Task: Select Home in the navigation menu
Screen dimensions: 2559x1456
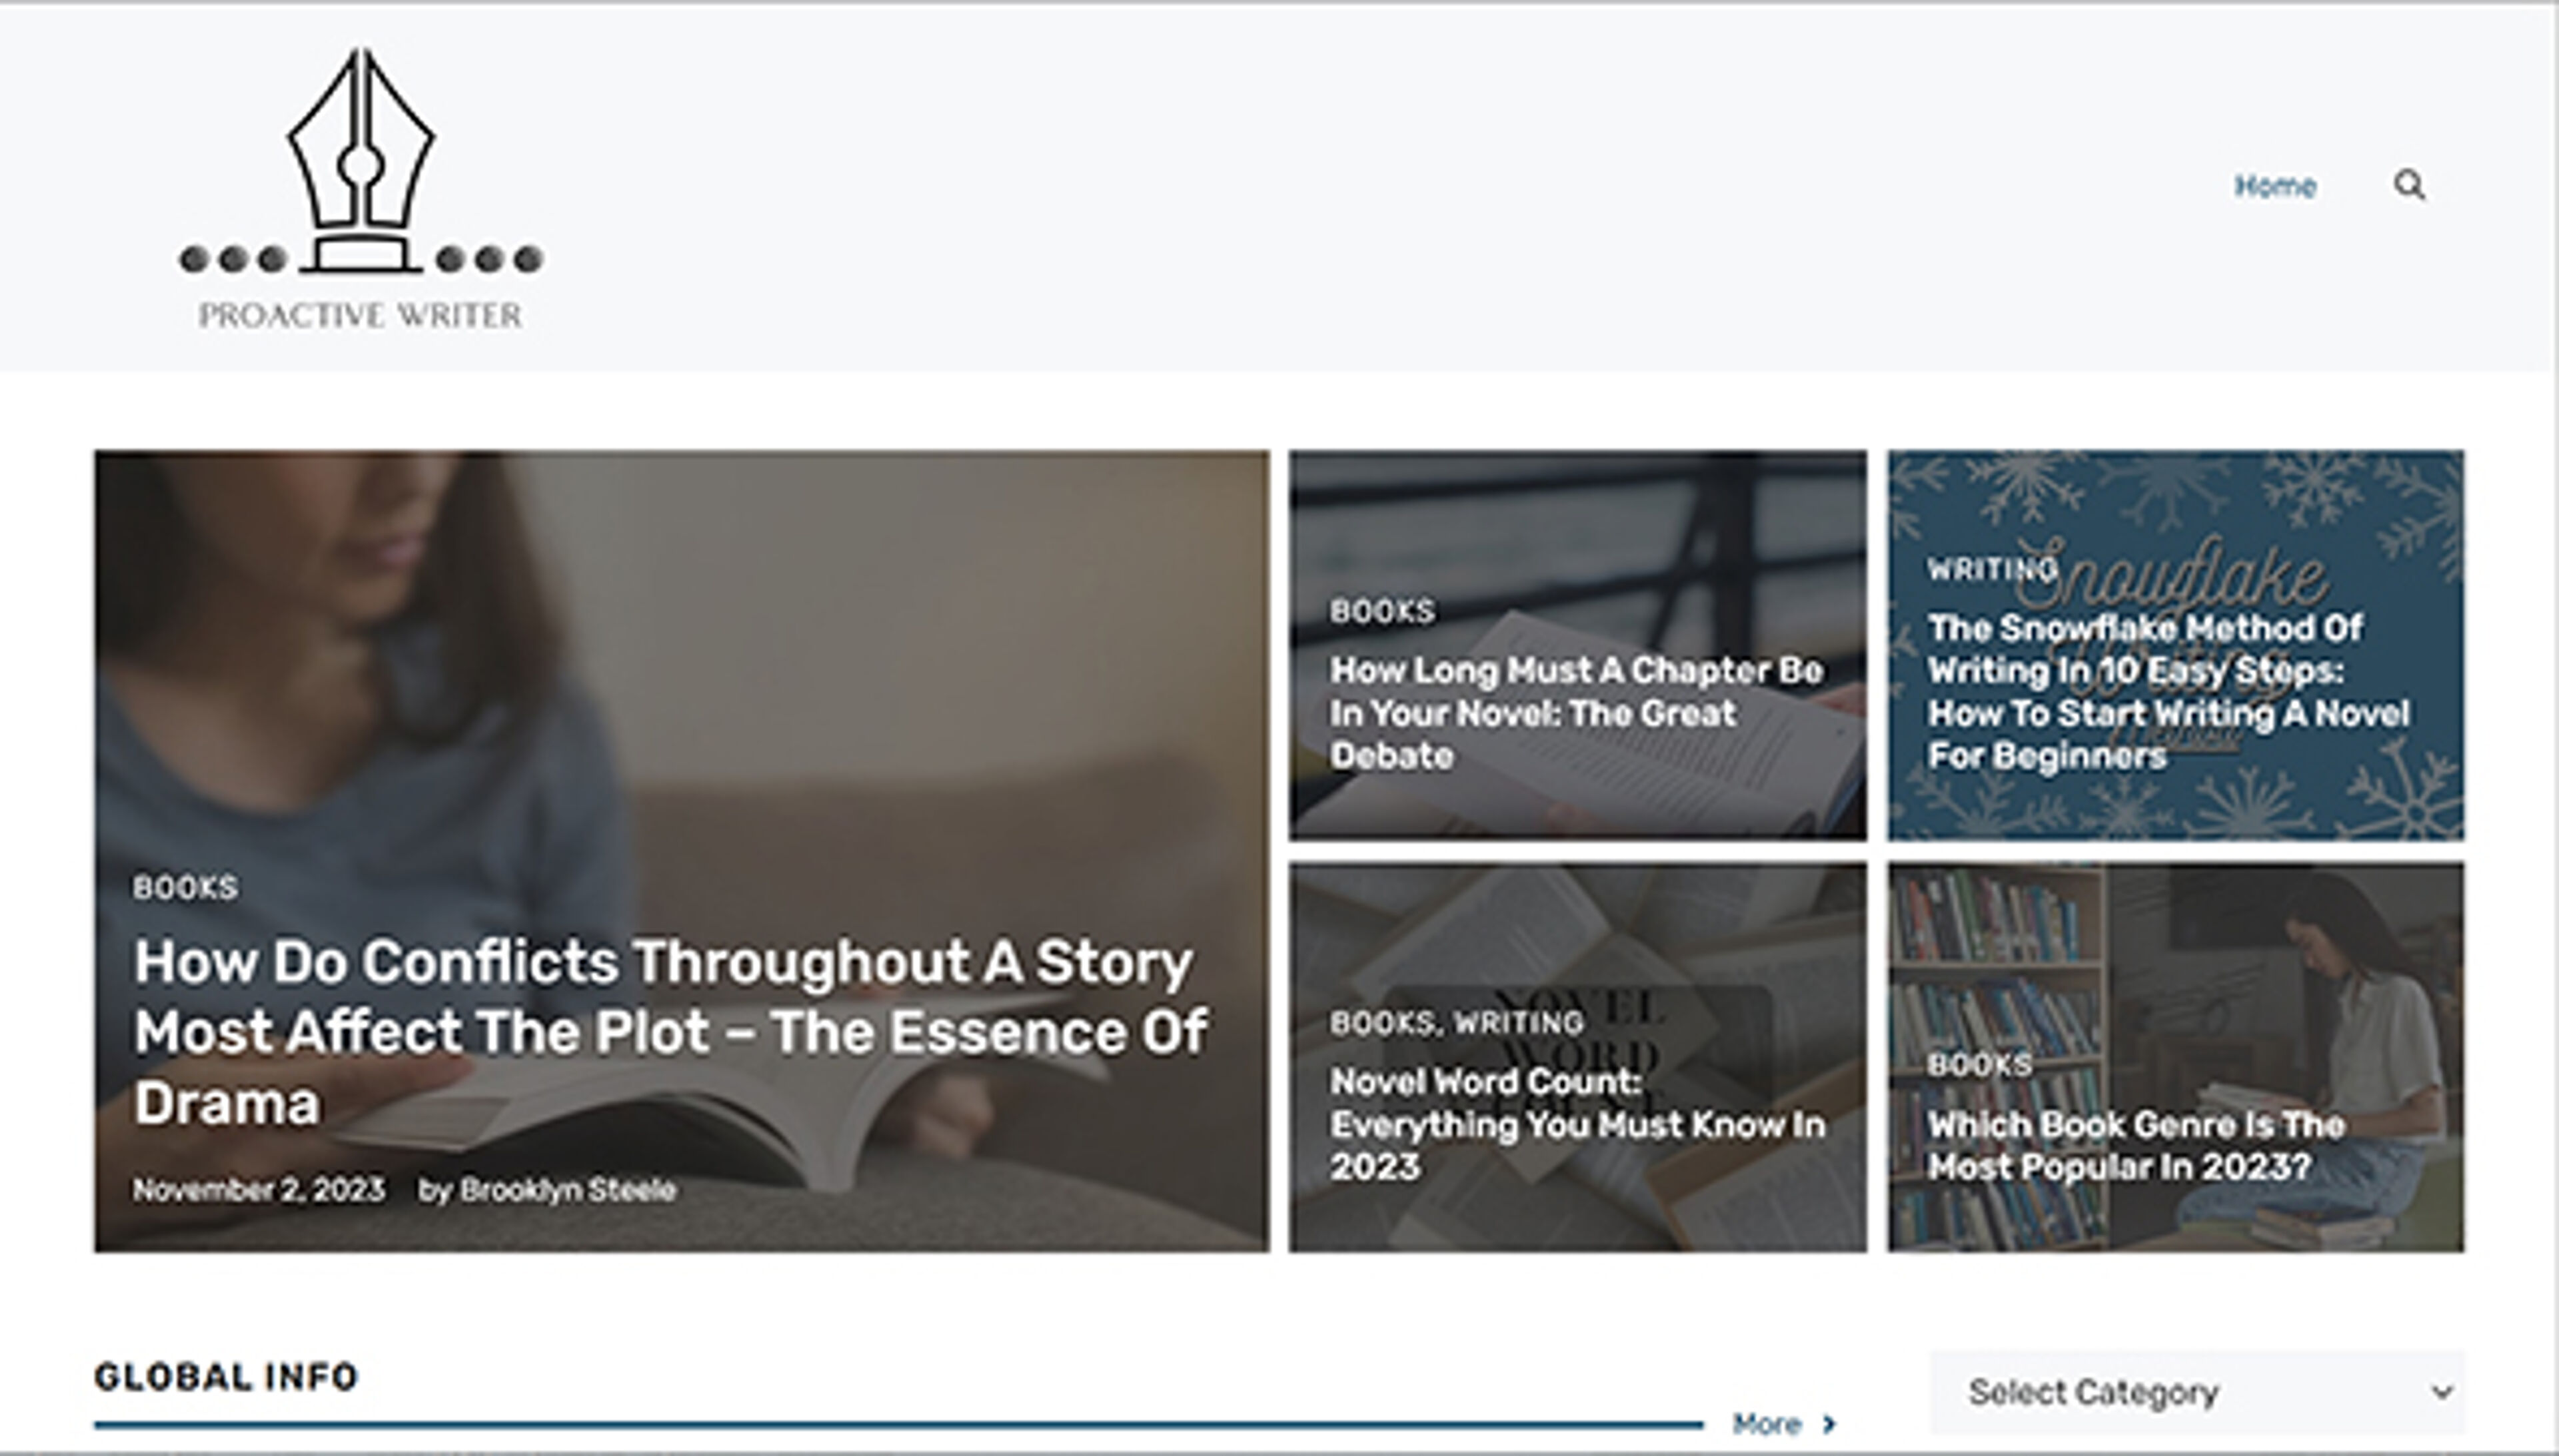Action: coord(2275,186)
